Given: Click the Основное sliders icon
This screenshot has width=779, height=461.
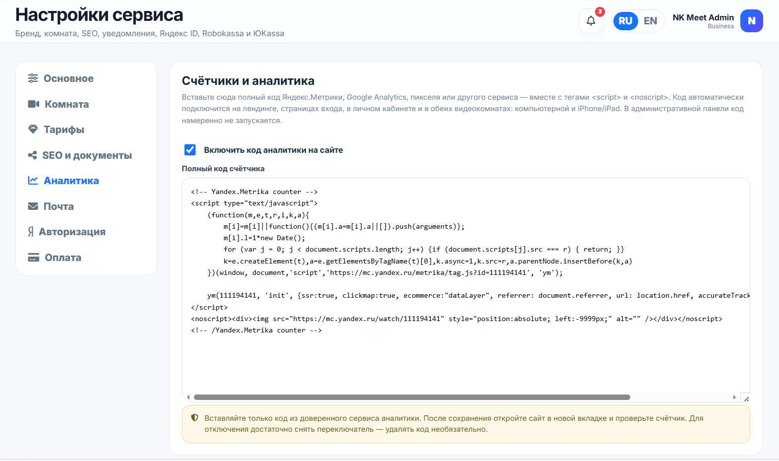Looking at the screenshot, I should [33, 78].
